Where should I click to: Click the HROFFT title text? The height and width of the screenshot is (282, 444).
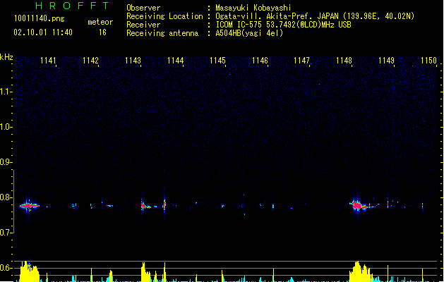pos(72,6)
